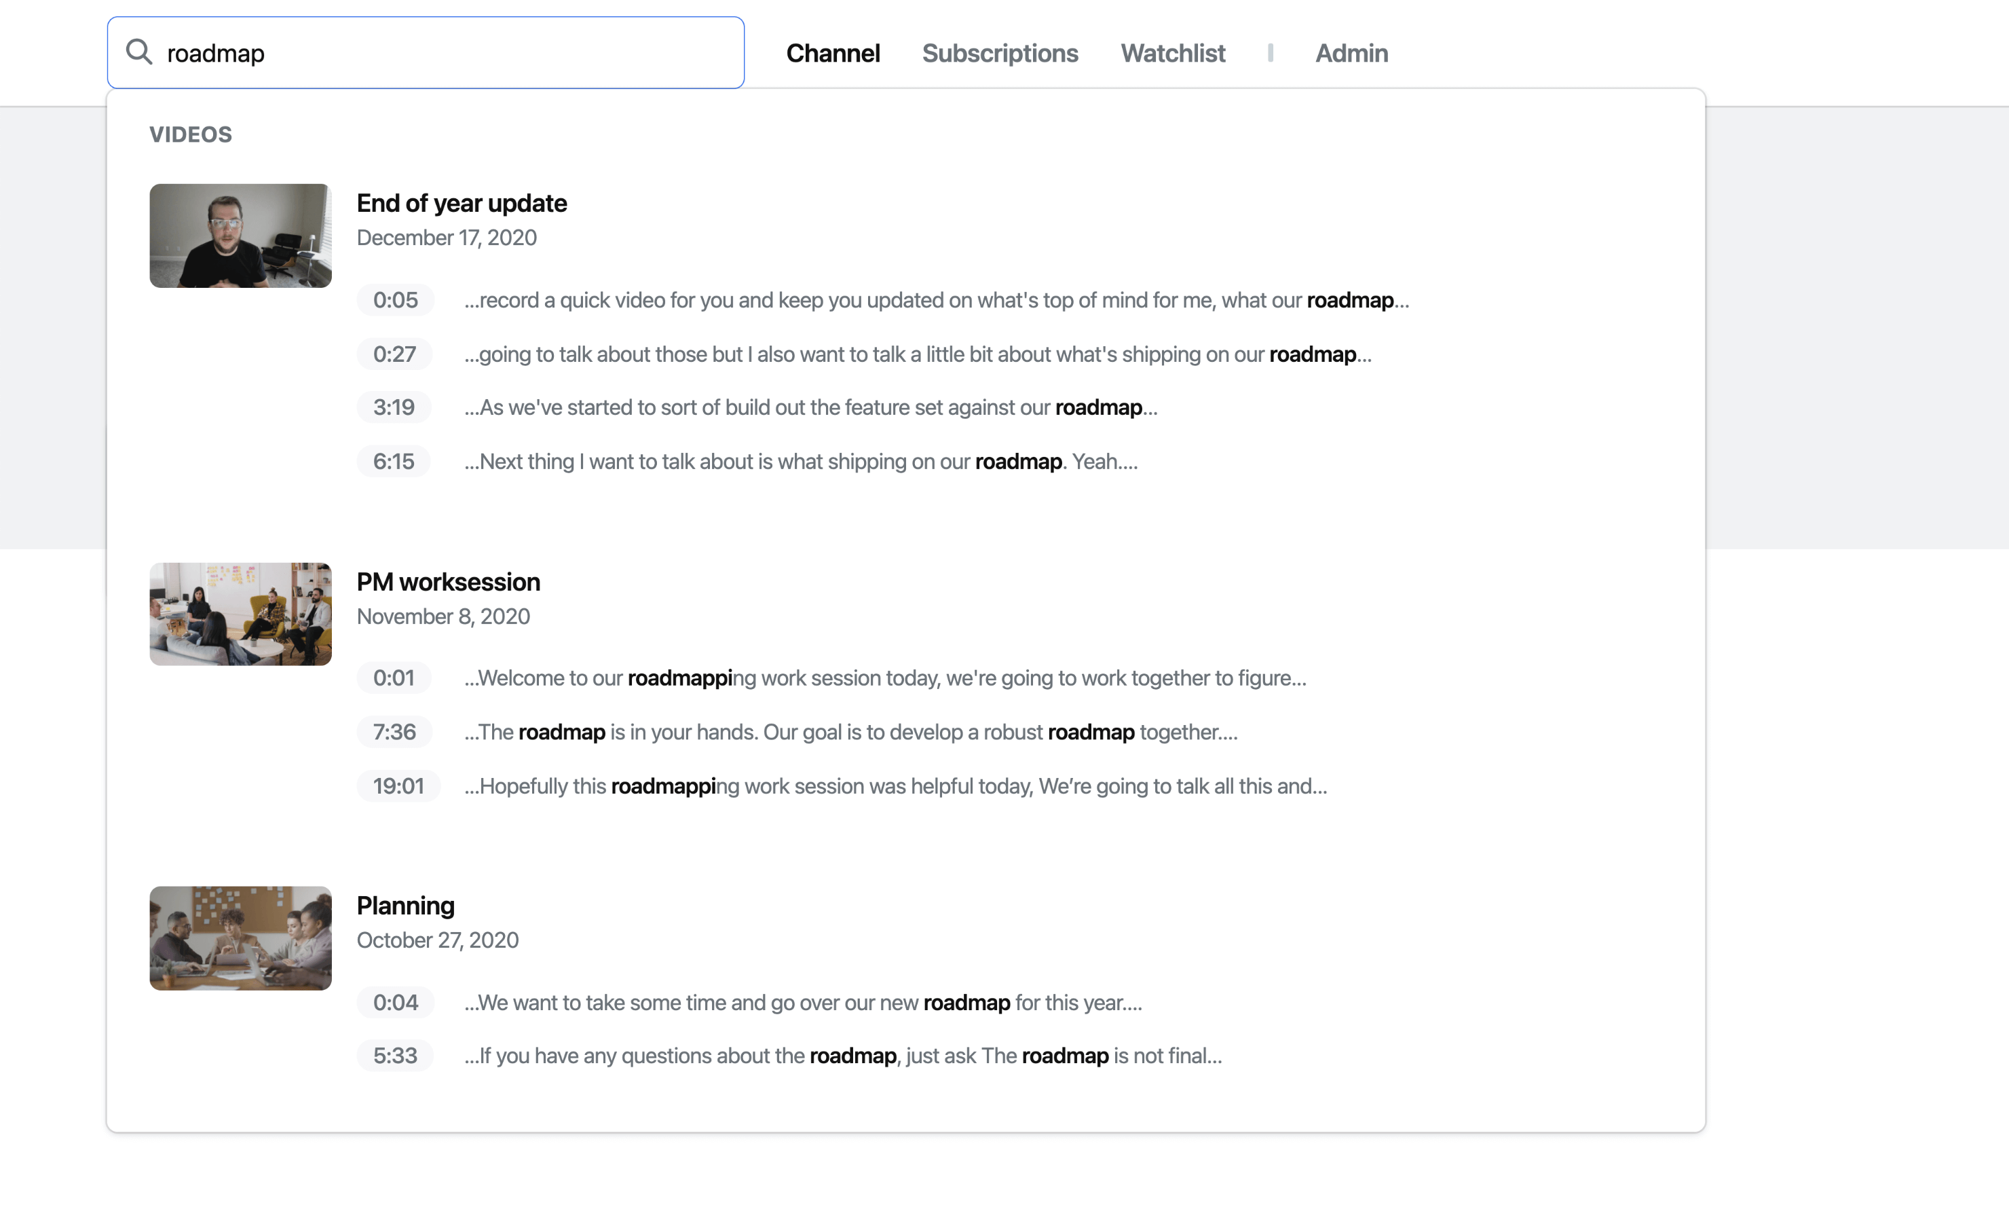This screenshot has height=1222, width=2009.
Task: Open the PM worksession video thumbnail
Action: click(x=240, y=614)
